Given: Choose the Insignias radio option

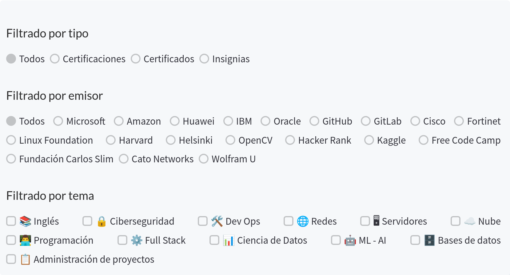Looking at the screenshot, I should click(x=204, y=59).
